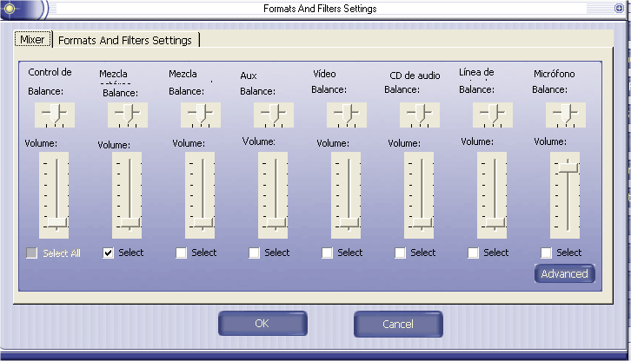Click the second Mezcla volume slider
This screenshot has height=361, width=631.
click(127, 195)
